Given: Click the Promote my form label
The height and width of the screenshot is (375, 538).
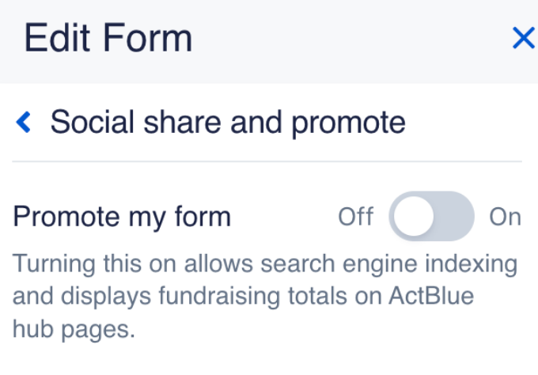Looking at the screenshot, I should [x=123, y=217].
